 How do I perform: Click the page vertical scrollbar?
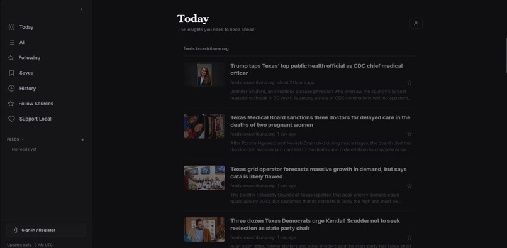[x=506, y=55]
